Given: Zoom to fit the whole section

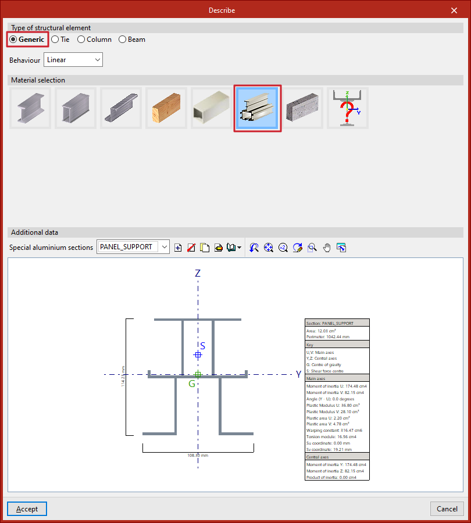Looking at the screenshot, I should 269,248.
